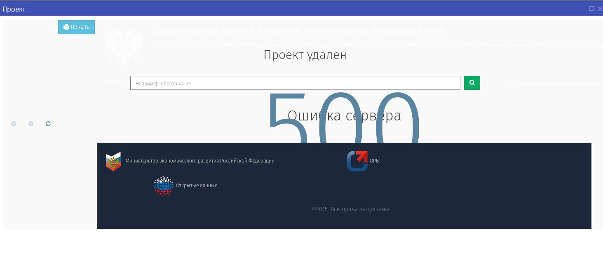This screenshot has width=603, height=266.
Task: Click the forward arrow navigation icon
Action: [x=31, y=124]
